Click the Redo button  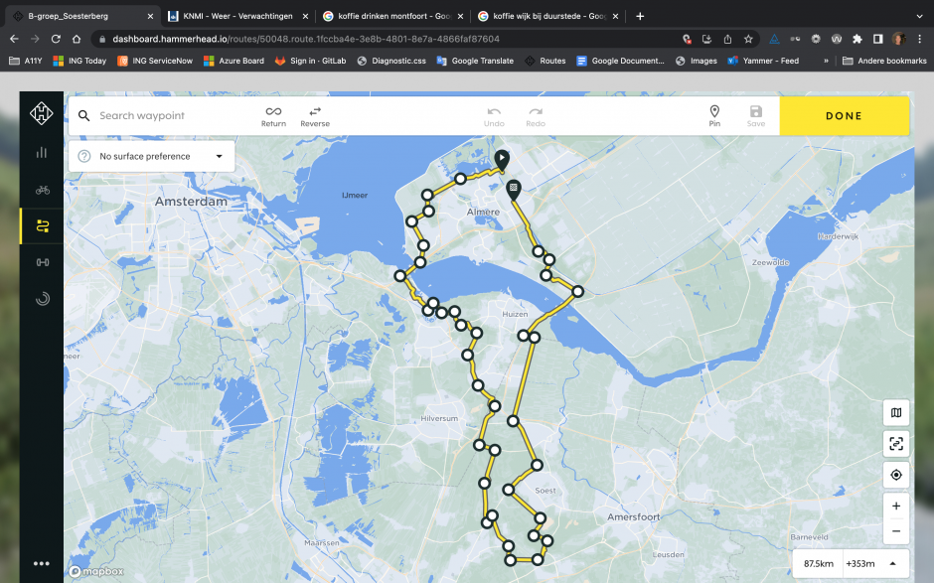coord(536,116)
